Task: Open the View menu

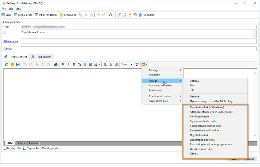Action: pos(18,9)
